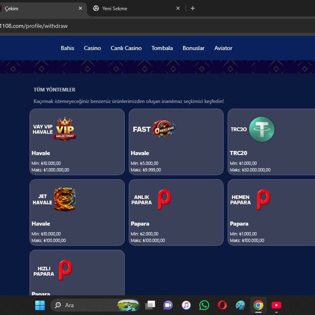315x315 pixels.
Task: Click the HIZLI PAPARA label
Action: click(44, 271)
